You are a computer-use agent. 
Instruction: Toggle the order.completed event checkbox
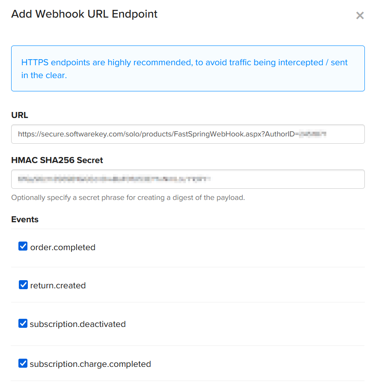point(23,246)
